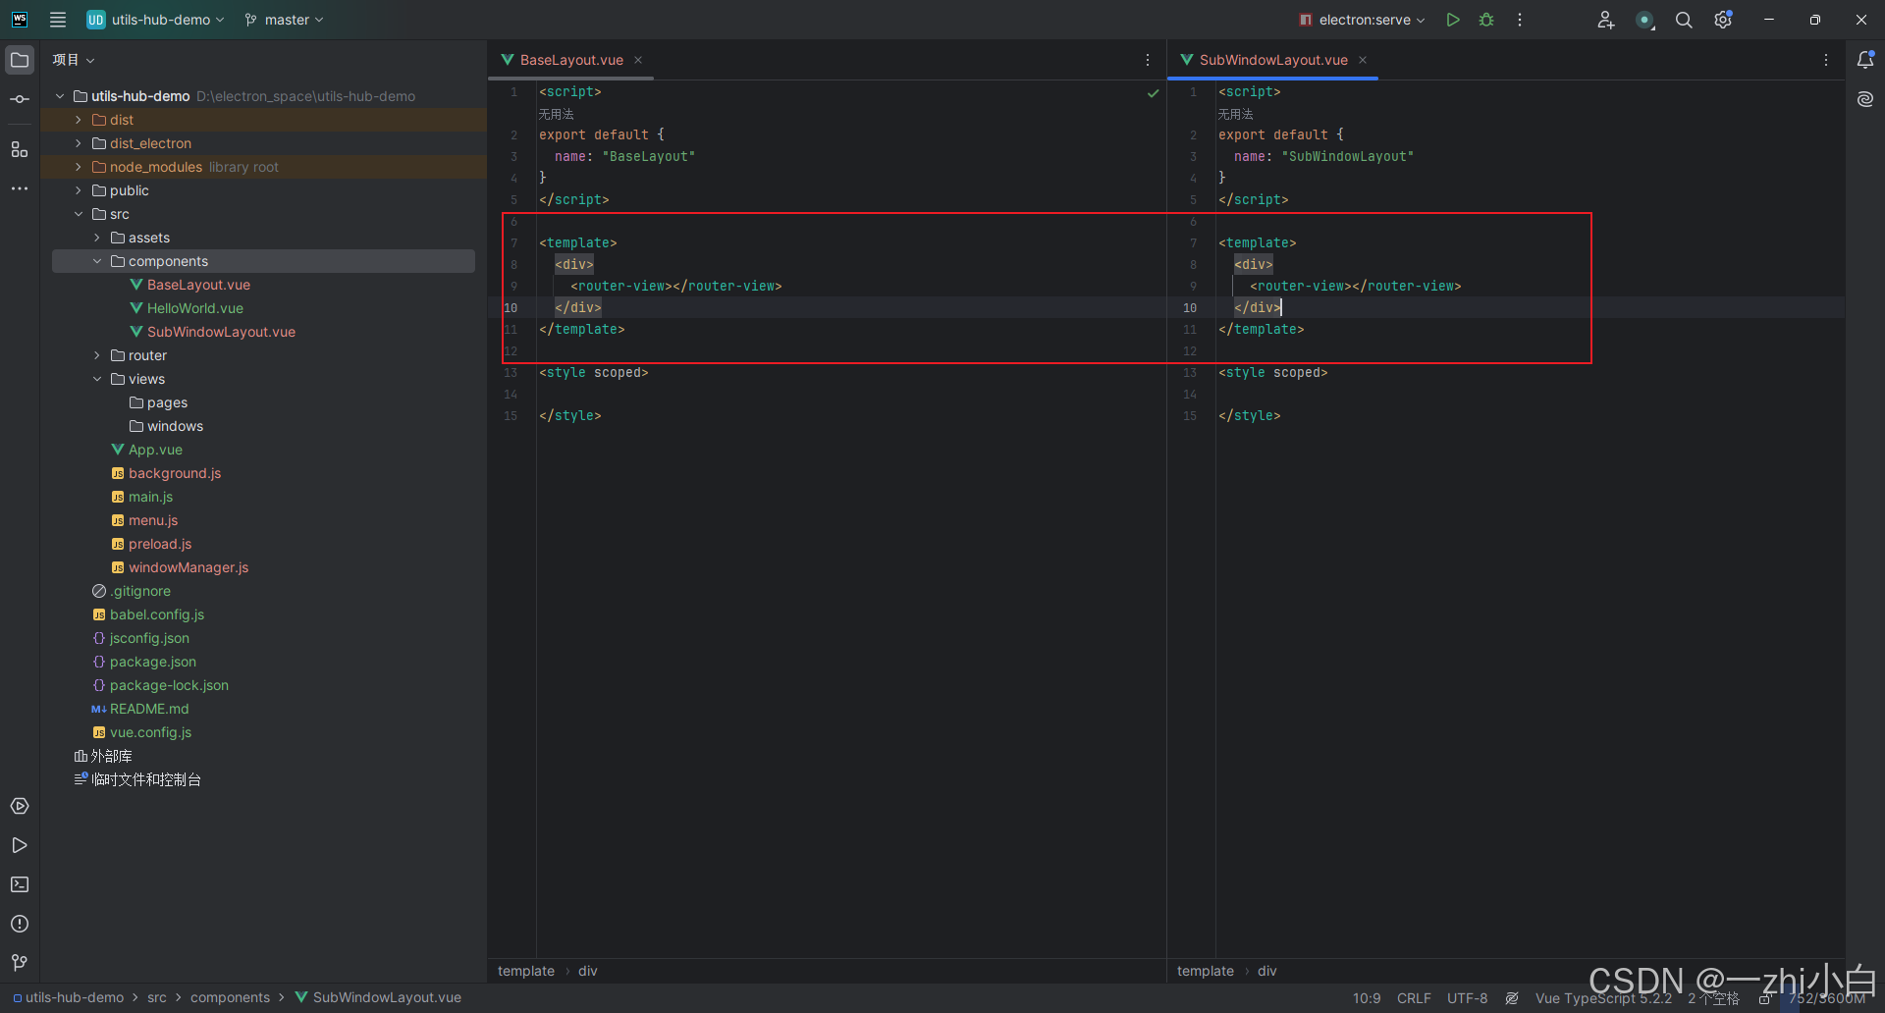Open the Run tool window icon
Screen dimensions: 1885x1013
(20, 845)
